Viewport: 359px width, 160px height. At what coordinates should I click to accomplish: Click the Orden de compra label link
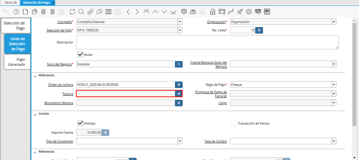pos(61,85)
